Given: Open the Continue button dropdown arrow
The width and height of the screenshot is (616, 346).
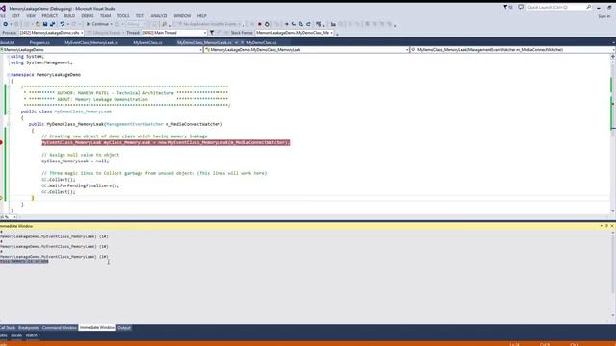Looking at the screenshot, I should tap(112, 24).
